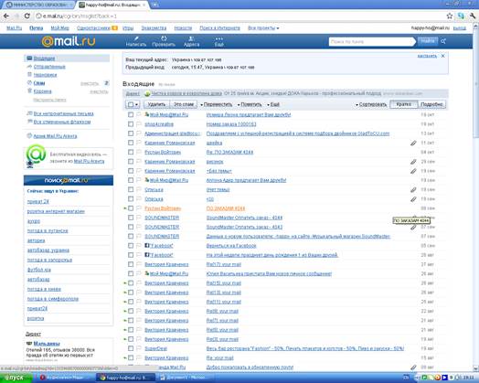Click the выход logout link
Viewport: 479px width, 383px height.
[460, 28]
